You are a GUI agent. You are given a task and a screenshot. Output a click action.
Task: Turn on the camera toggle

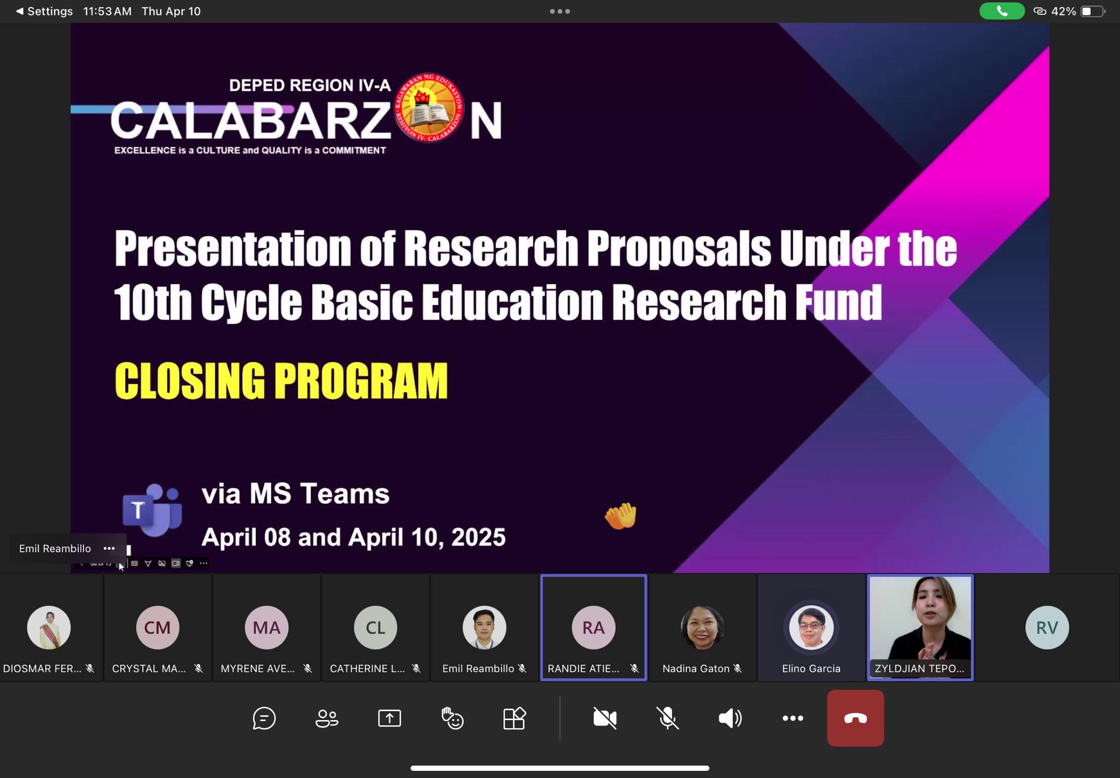click(605, 718)
